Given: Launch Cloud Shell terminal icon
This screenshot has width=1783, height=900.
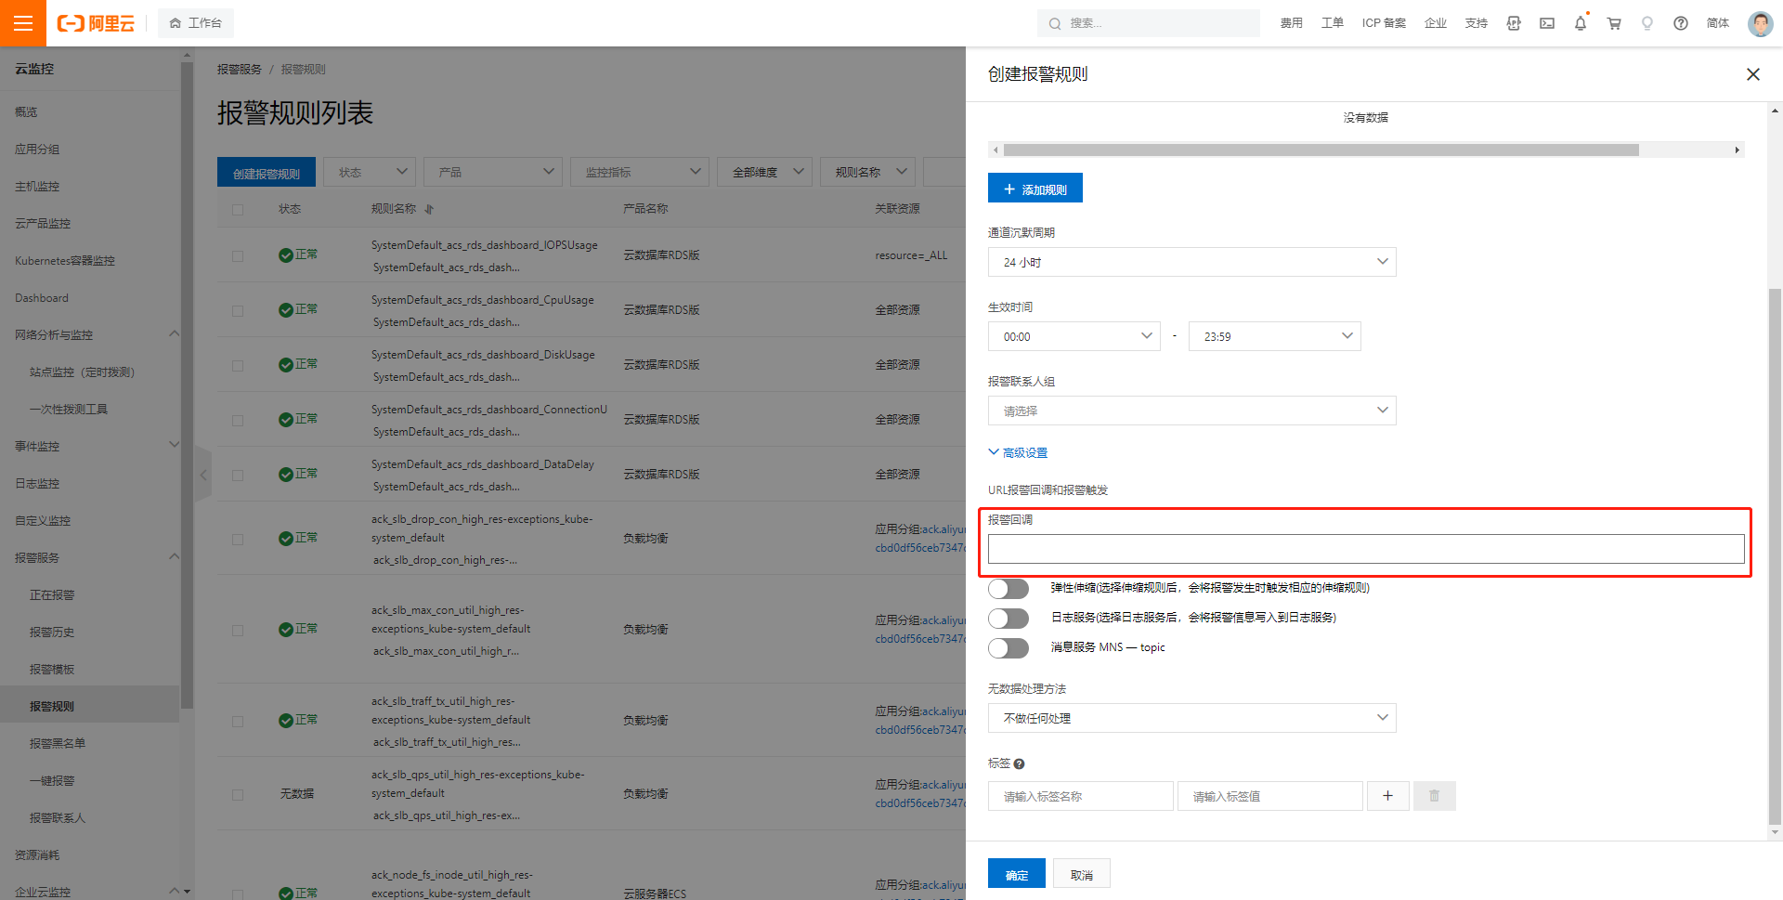Looking at the screenshot, I should [1547, 23].
